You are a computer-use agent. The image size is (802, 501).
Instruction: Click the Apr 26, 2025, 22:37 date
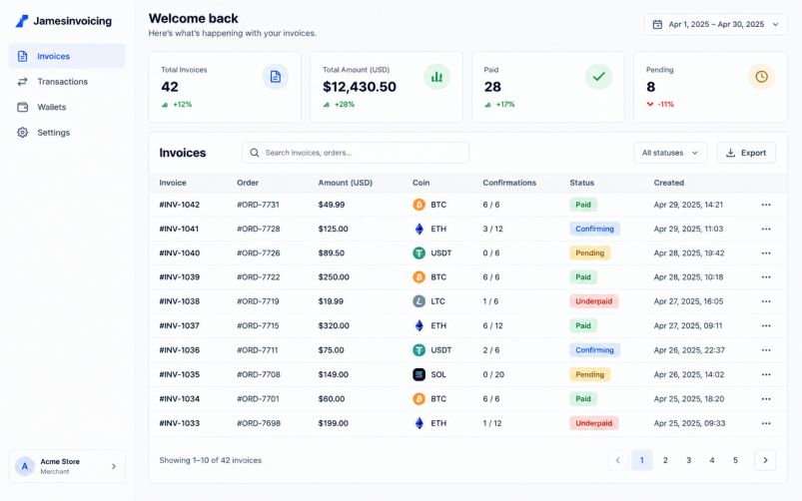tap(689, 350)
